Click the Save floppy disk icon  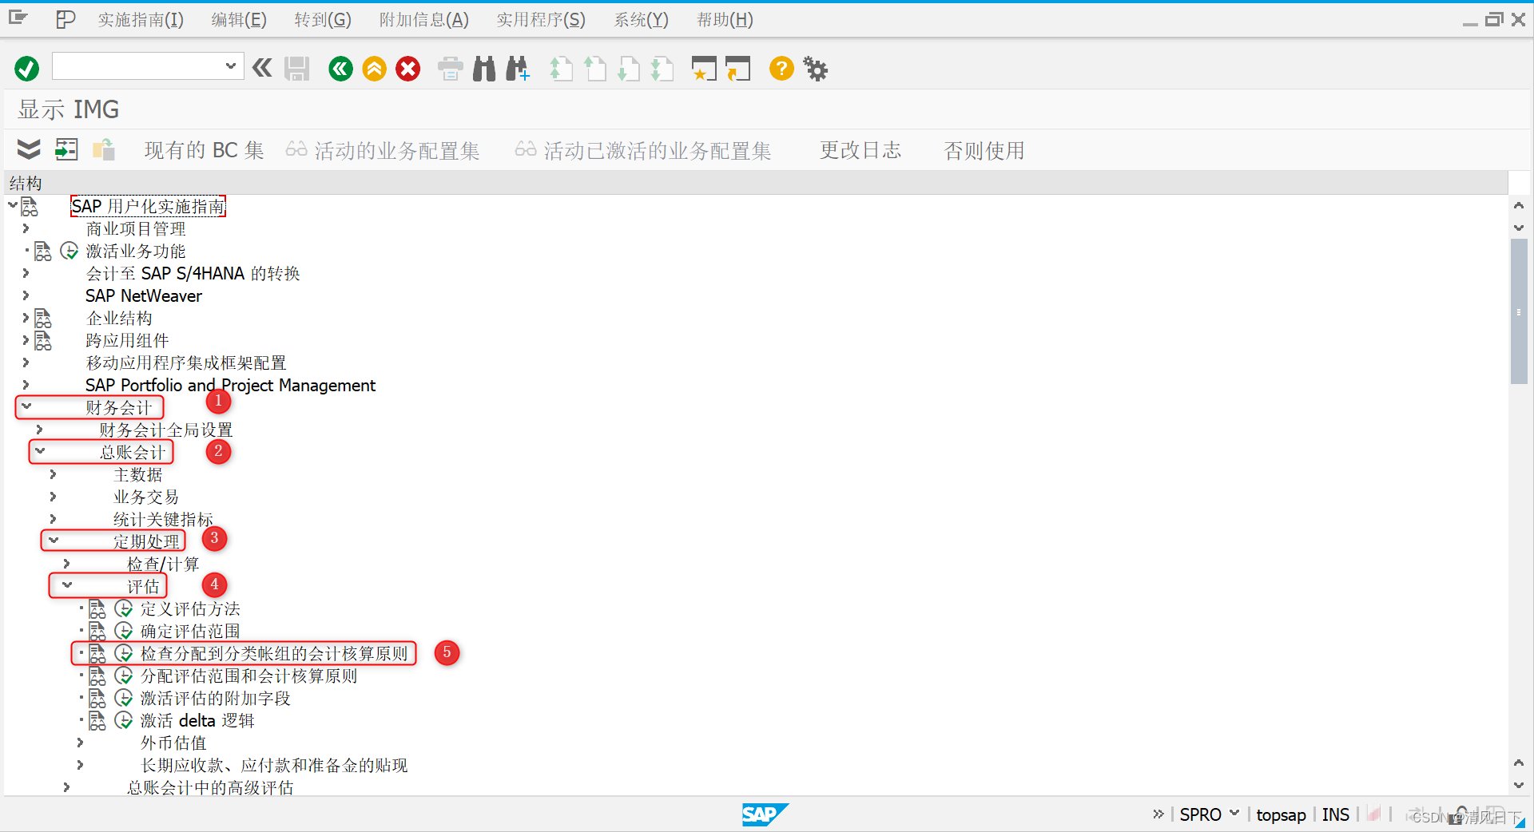tap(297, 69)
